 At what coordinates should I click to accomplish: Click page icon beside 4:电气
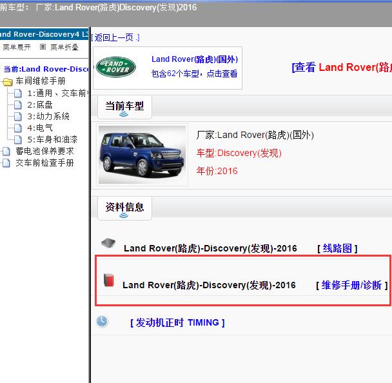click(x=18, y=128)
